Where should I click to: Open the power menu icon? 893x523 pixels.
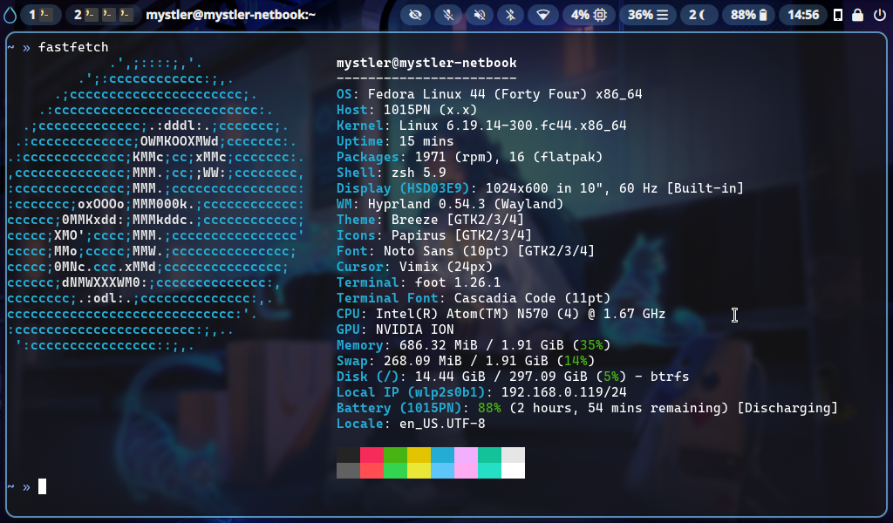pyautogui.click(x=879, y=15)
